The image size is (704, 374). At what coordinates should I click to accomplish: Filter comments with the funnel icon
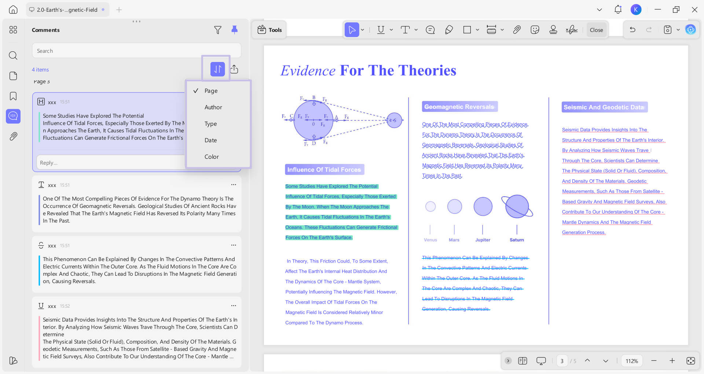click(x=218, y=30)
